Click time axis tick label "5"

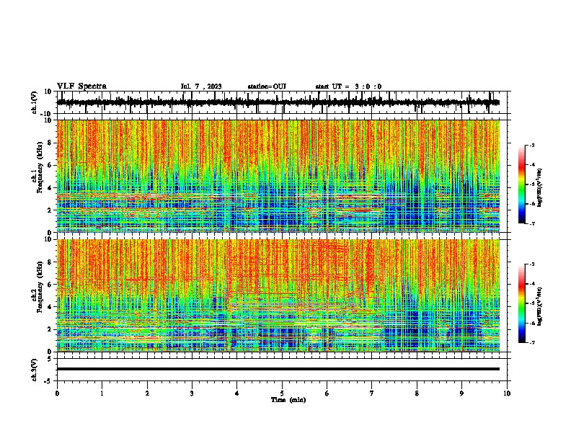pyautogui.click(x=282, y=393)
